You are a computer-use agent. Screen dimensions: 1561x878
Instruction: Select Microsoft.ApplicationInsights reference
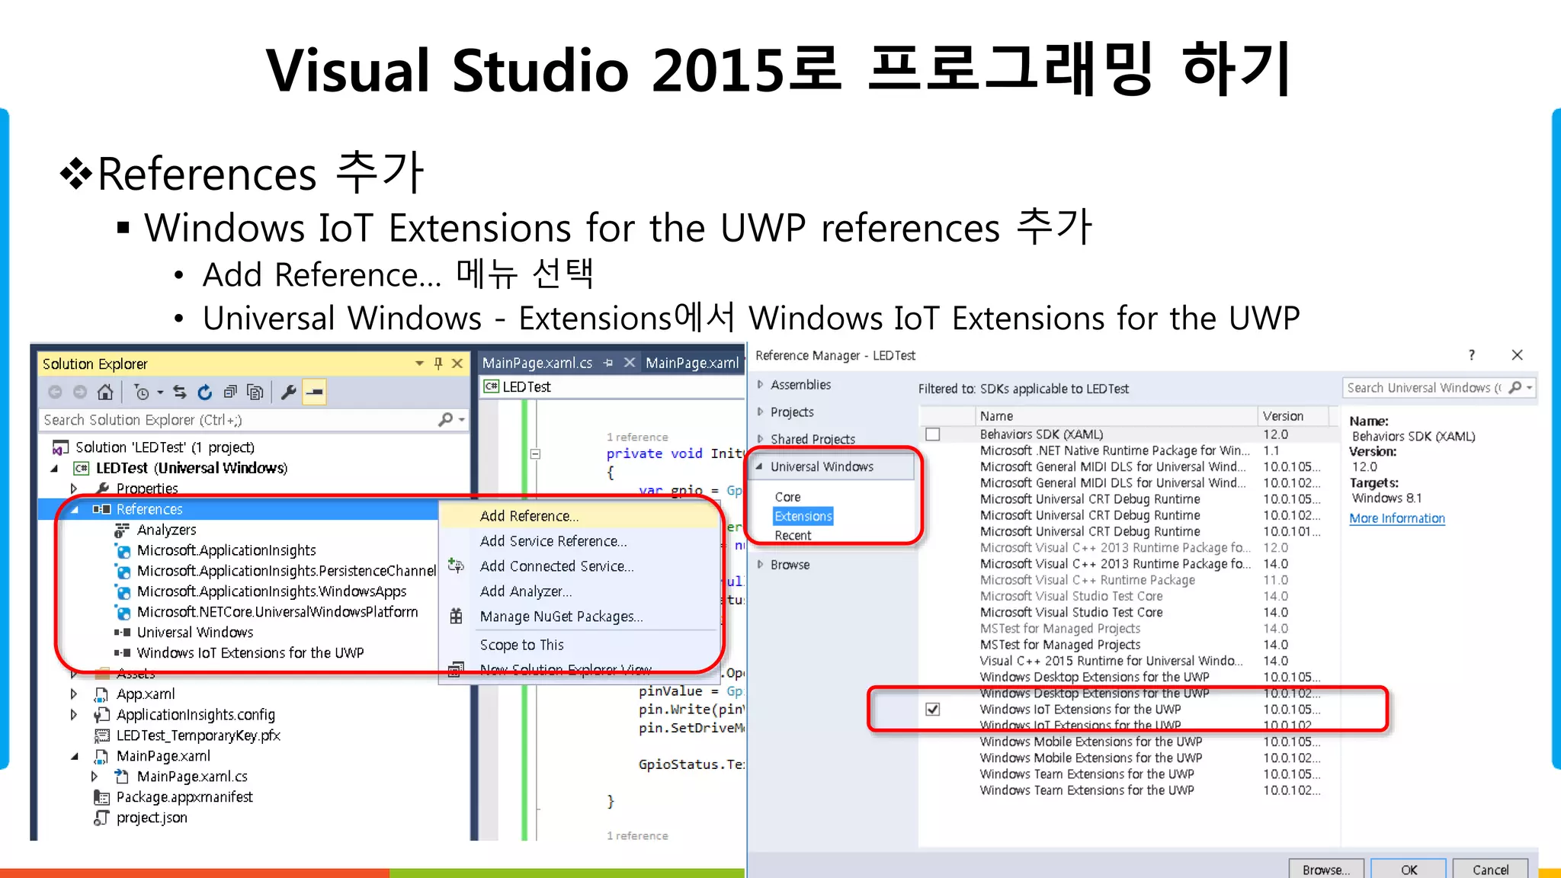pos(226,550)
